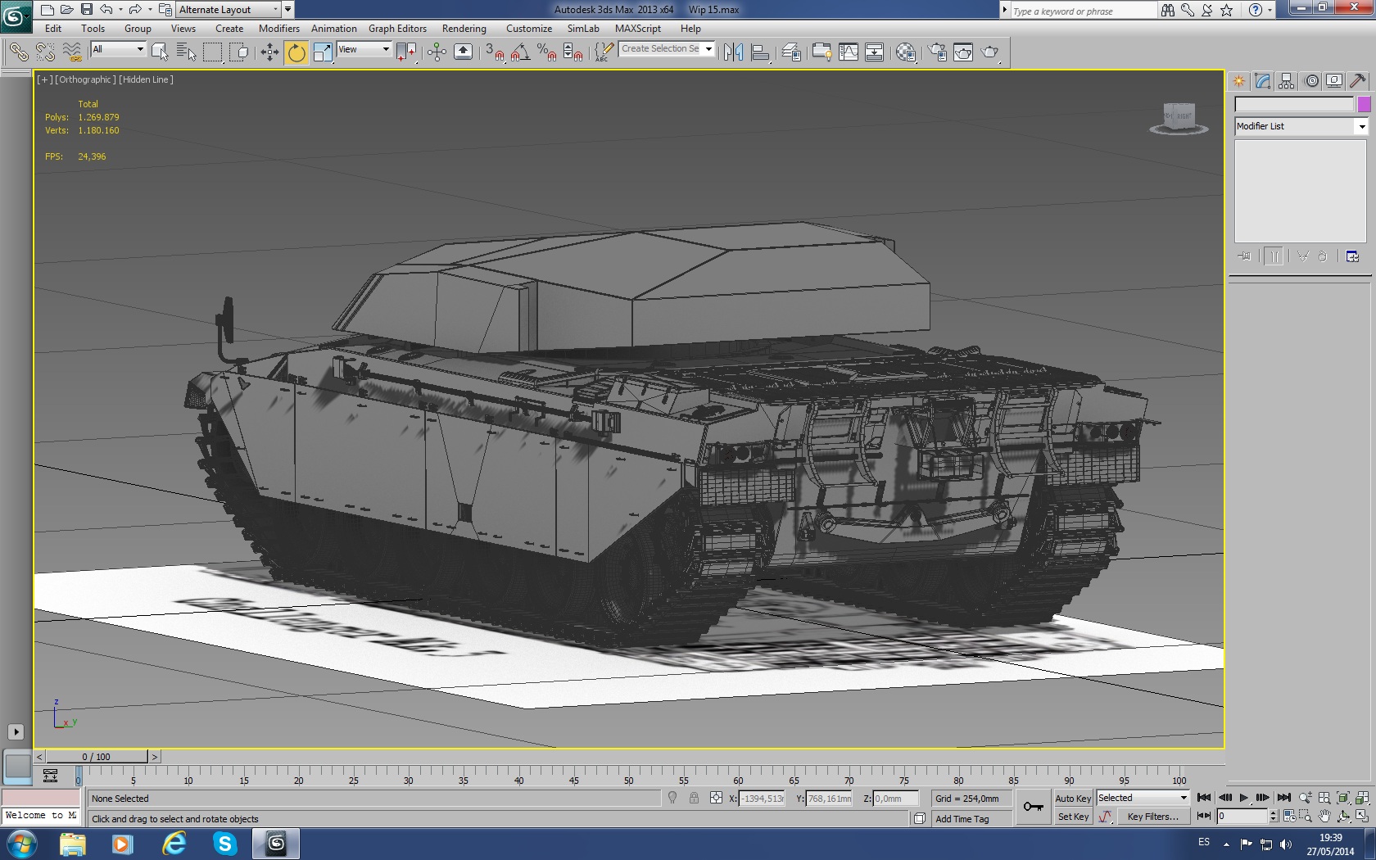1376x860 pixels.
Task: Click the Edit Named Selection Sets icon
Action: pos(603,52)
